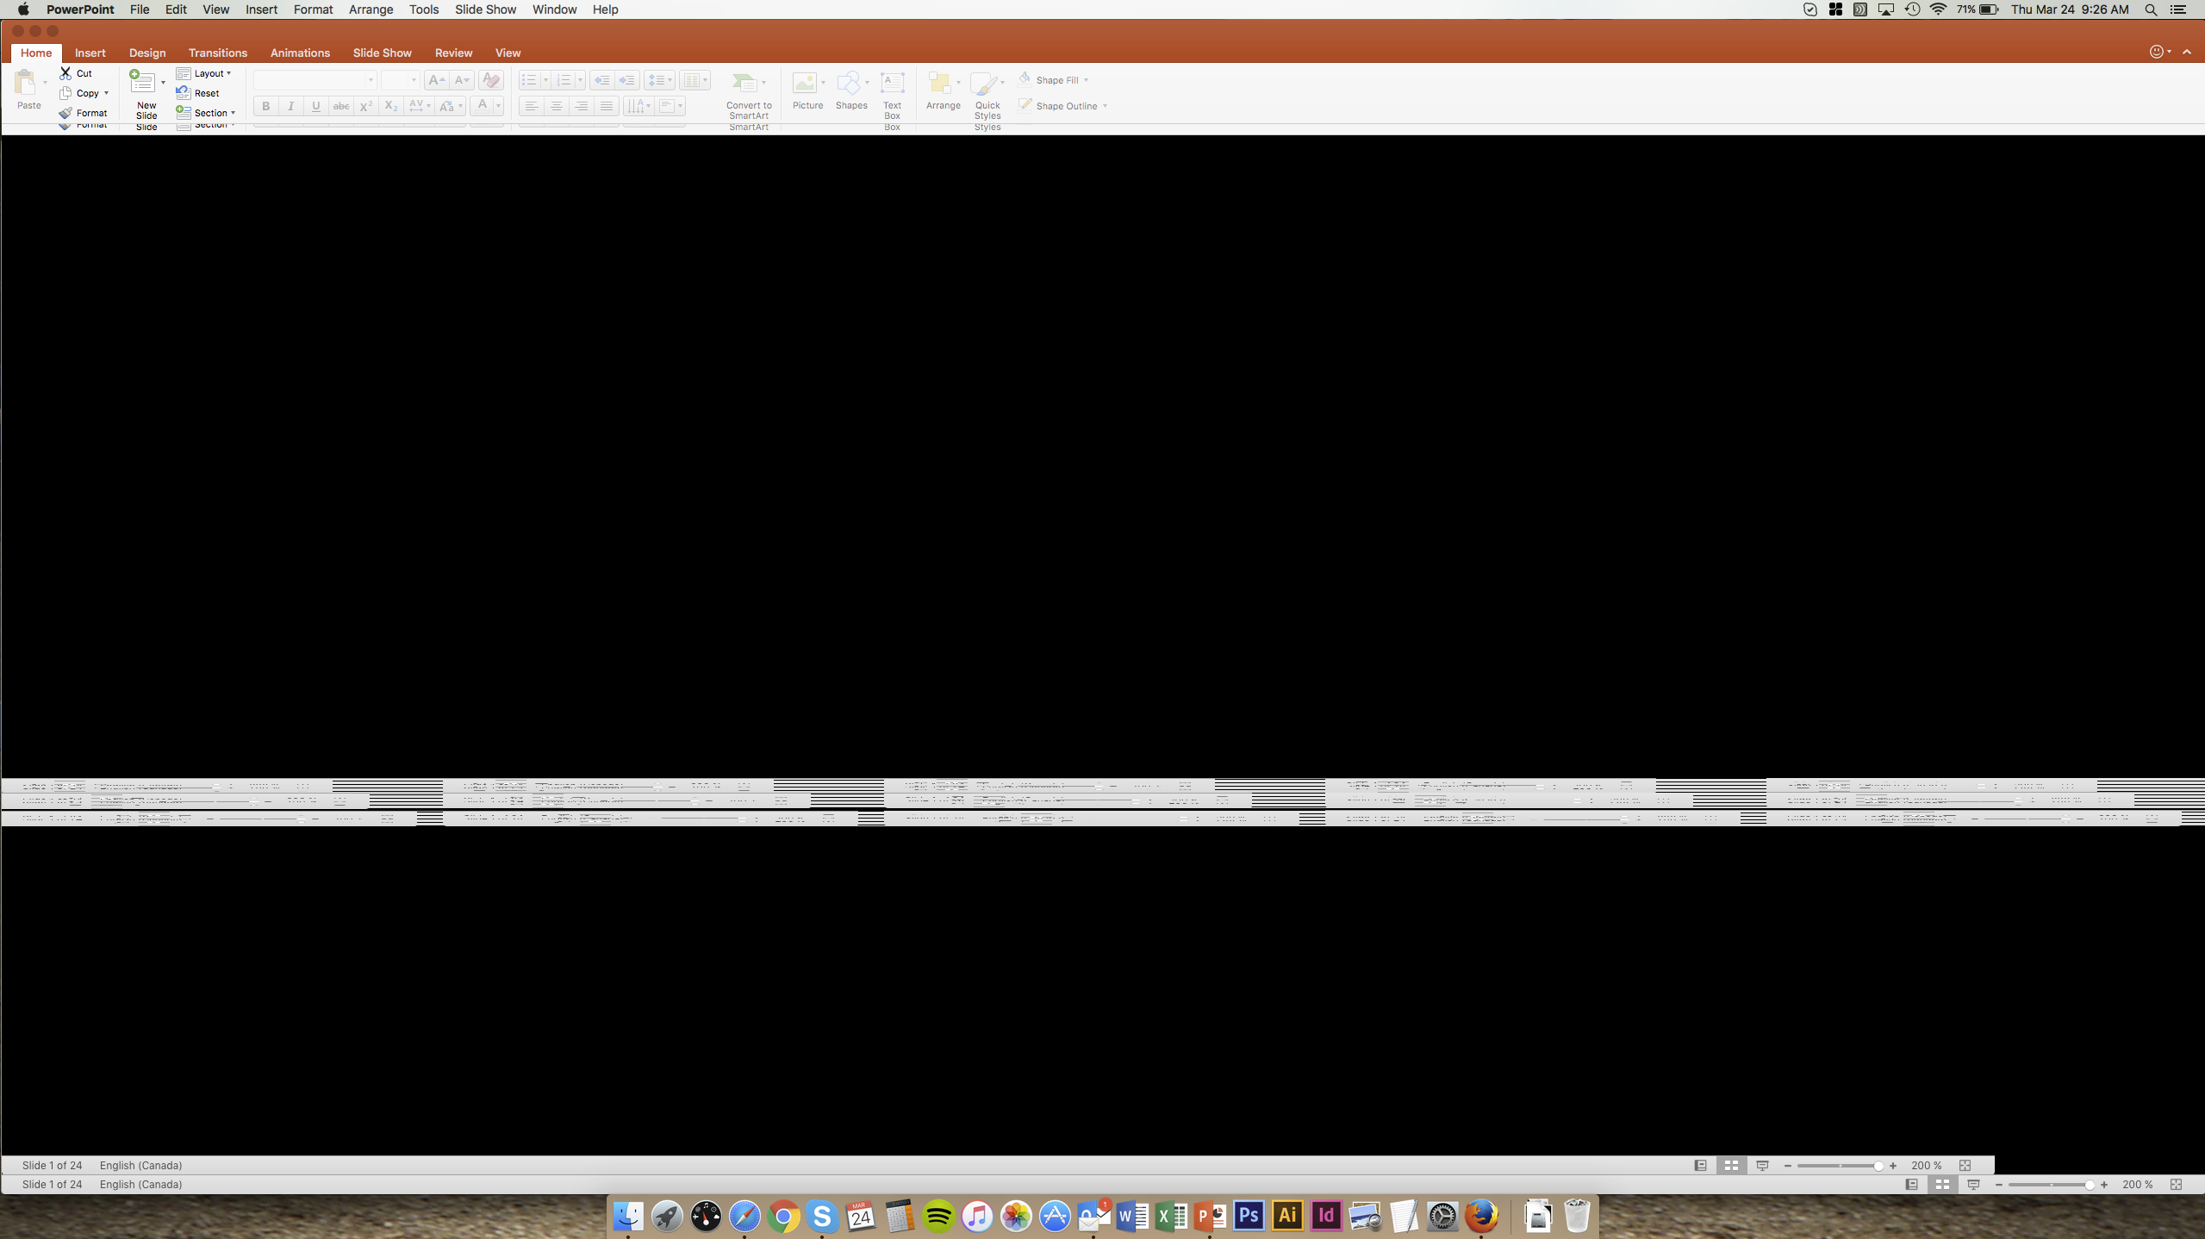
Task: Toggle Strikethrough formatting
Action: (341, 106)
